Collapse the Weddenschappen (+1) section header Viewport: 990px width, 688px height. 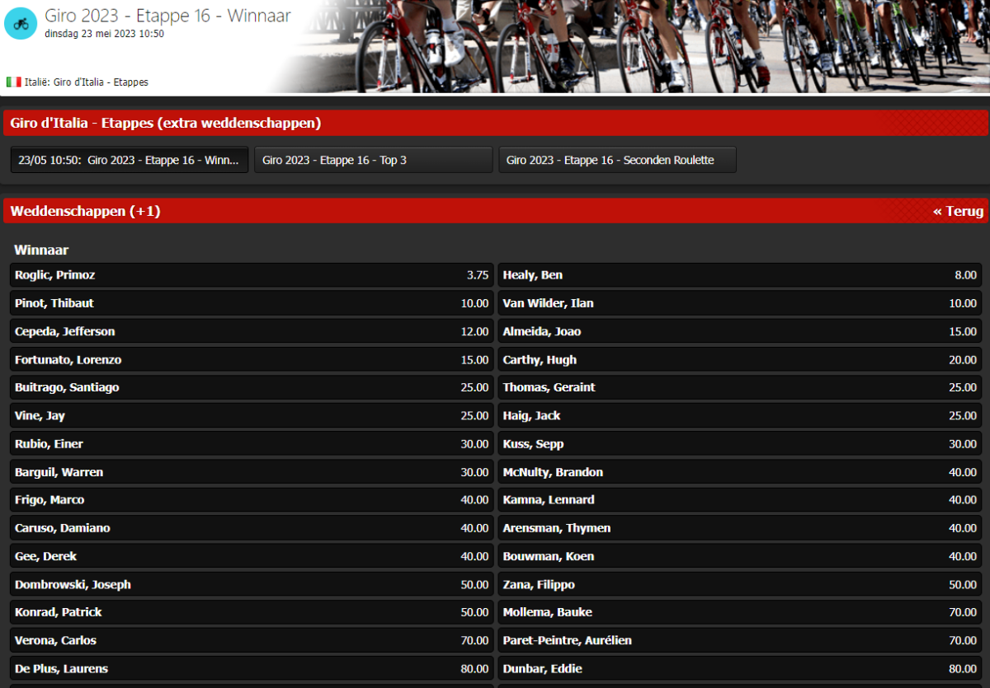click(85, 212)
